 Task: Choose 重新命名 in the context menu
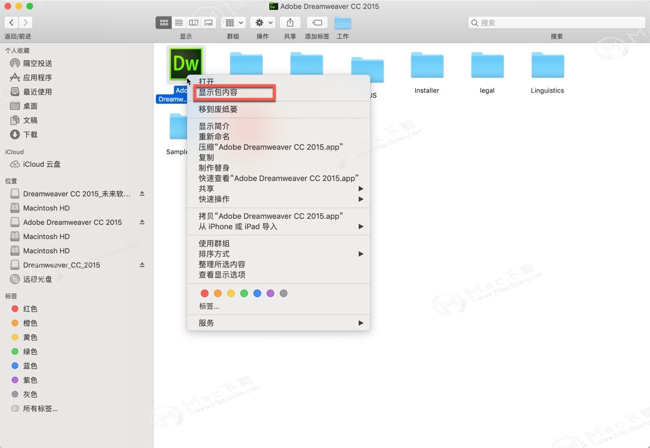pyautogui.click(x=279, y=137)
